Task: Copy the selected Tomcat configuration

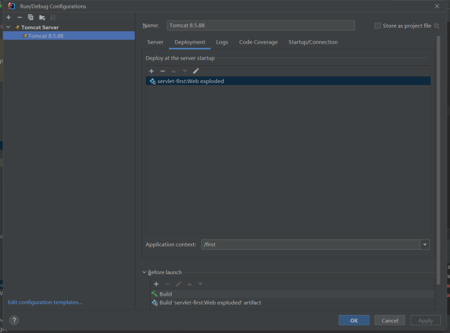Action: point(30,17)
